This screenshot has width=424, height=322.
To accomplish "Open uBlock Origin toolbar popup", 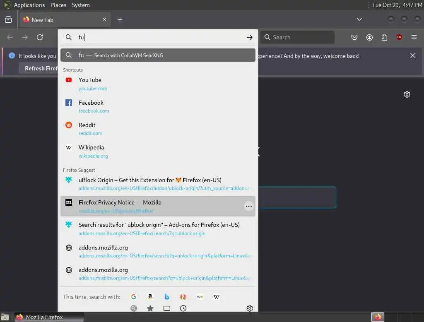I will [x=399, y=37].
